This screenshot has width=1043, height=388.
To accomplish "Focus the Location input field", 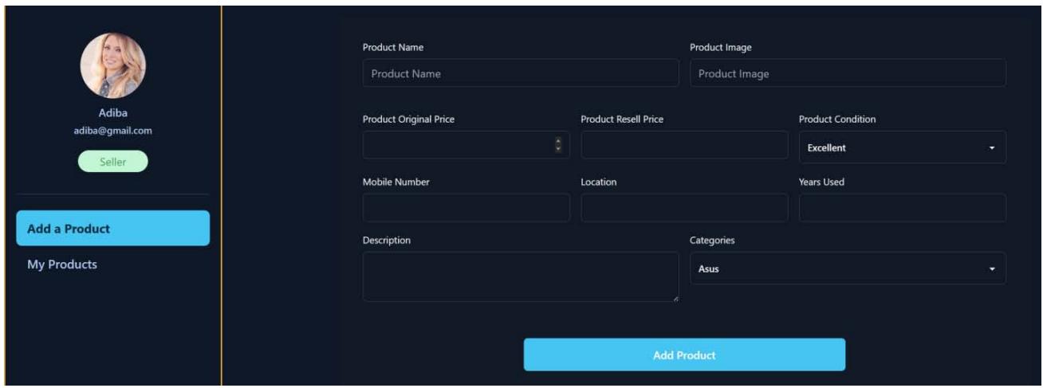I will [x=683, y=208].
